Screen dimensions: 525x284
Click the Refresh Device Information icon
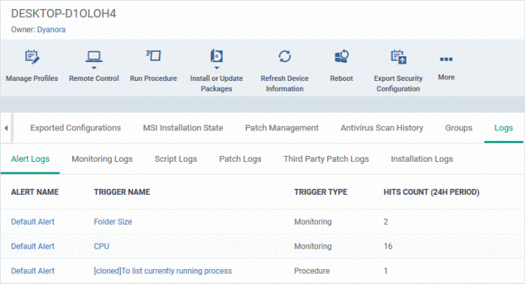284,56
